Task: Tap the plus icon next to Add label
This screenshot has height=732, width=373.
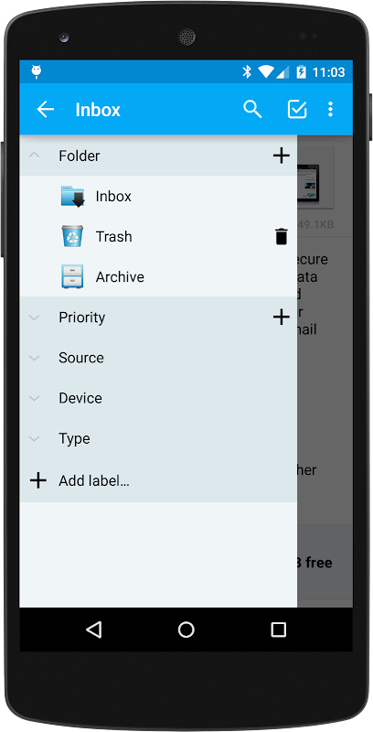Action: [38, 480]
